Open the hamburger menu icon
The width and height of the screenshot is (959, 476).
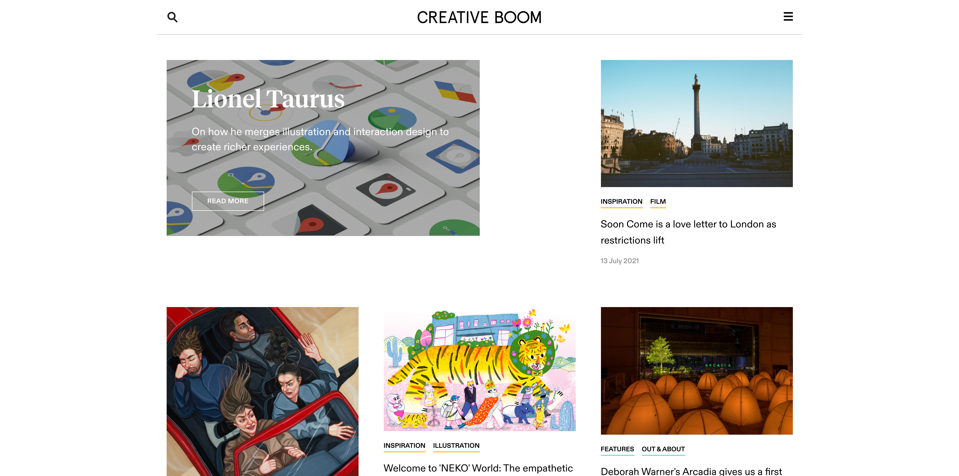click(788, 17)
